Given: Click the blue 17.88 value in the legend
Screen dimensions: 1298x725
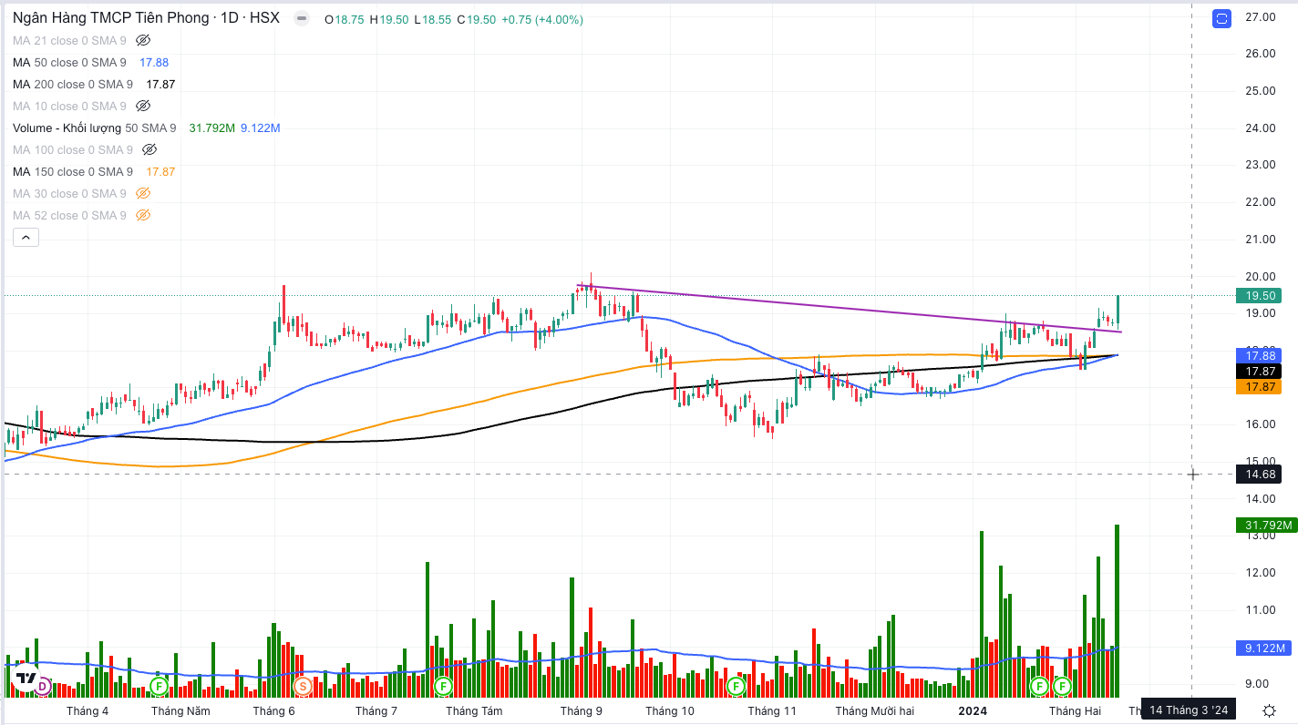Looking at the screenshot, I should tap(154, 62).
